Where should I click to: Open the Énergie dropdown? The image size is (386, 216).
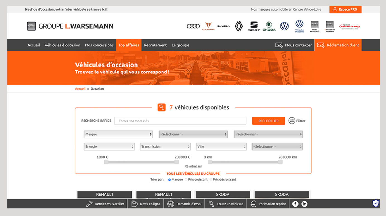pos(109,146)
